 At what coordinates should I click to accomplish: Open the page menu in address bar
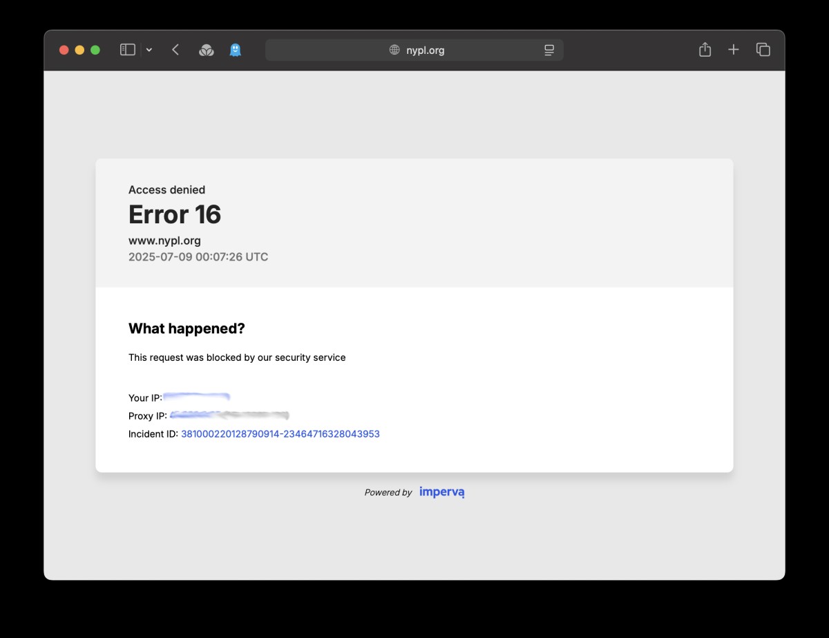pyautogui.click(x=549, y=50)
